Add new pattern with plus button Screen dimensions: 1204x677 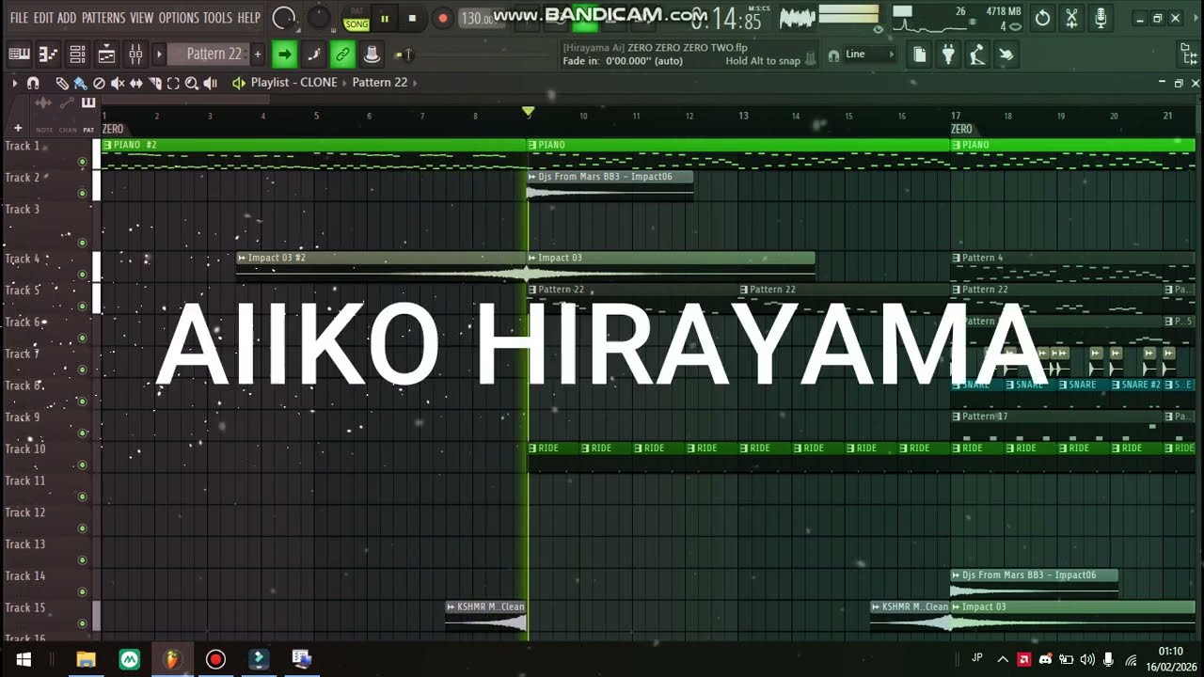coord(257,55)
